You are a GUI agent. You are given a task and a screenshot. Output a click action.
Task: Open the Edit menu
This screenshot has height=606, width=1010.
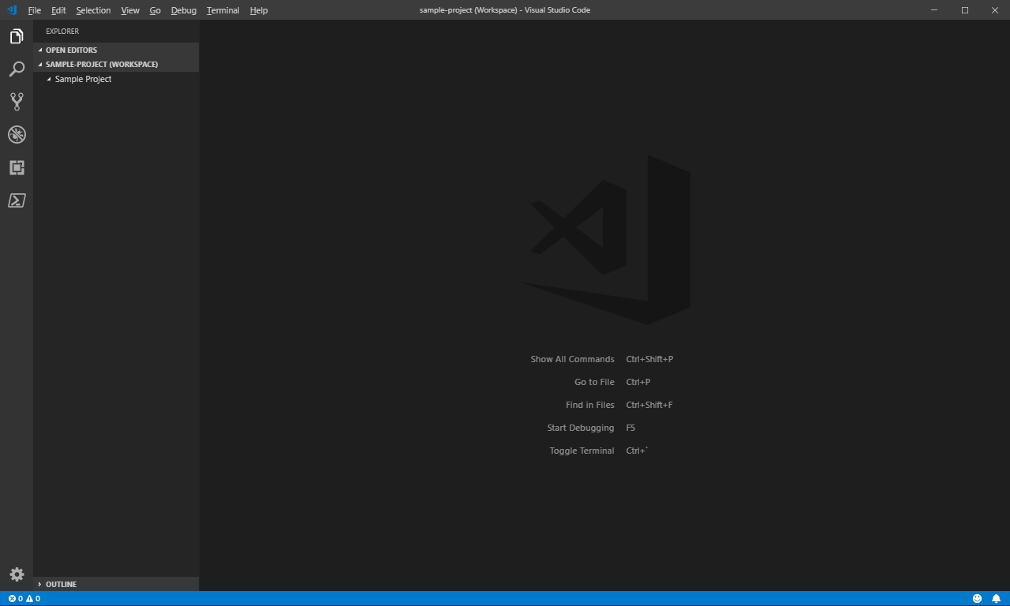coord(58,10)
